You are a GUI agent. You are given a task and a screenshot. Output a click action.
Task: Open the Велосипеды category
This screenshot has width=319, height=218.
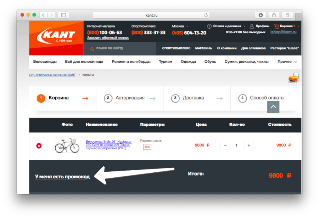45,62
